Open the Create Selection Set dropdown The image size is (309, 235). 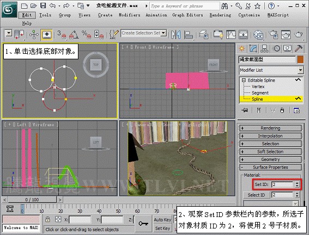[163, 33]
